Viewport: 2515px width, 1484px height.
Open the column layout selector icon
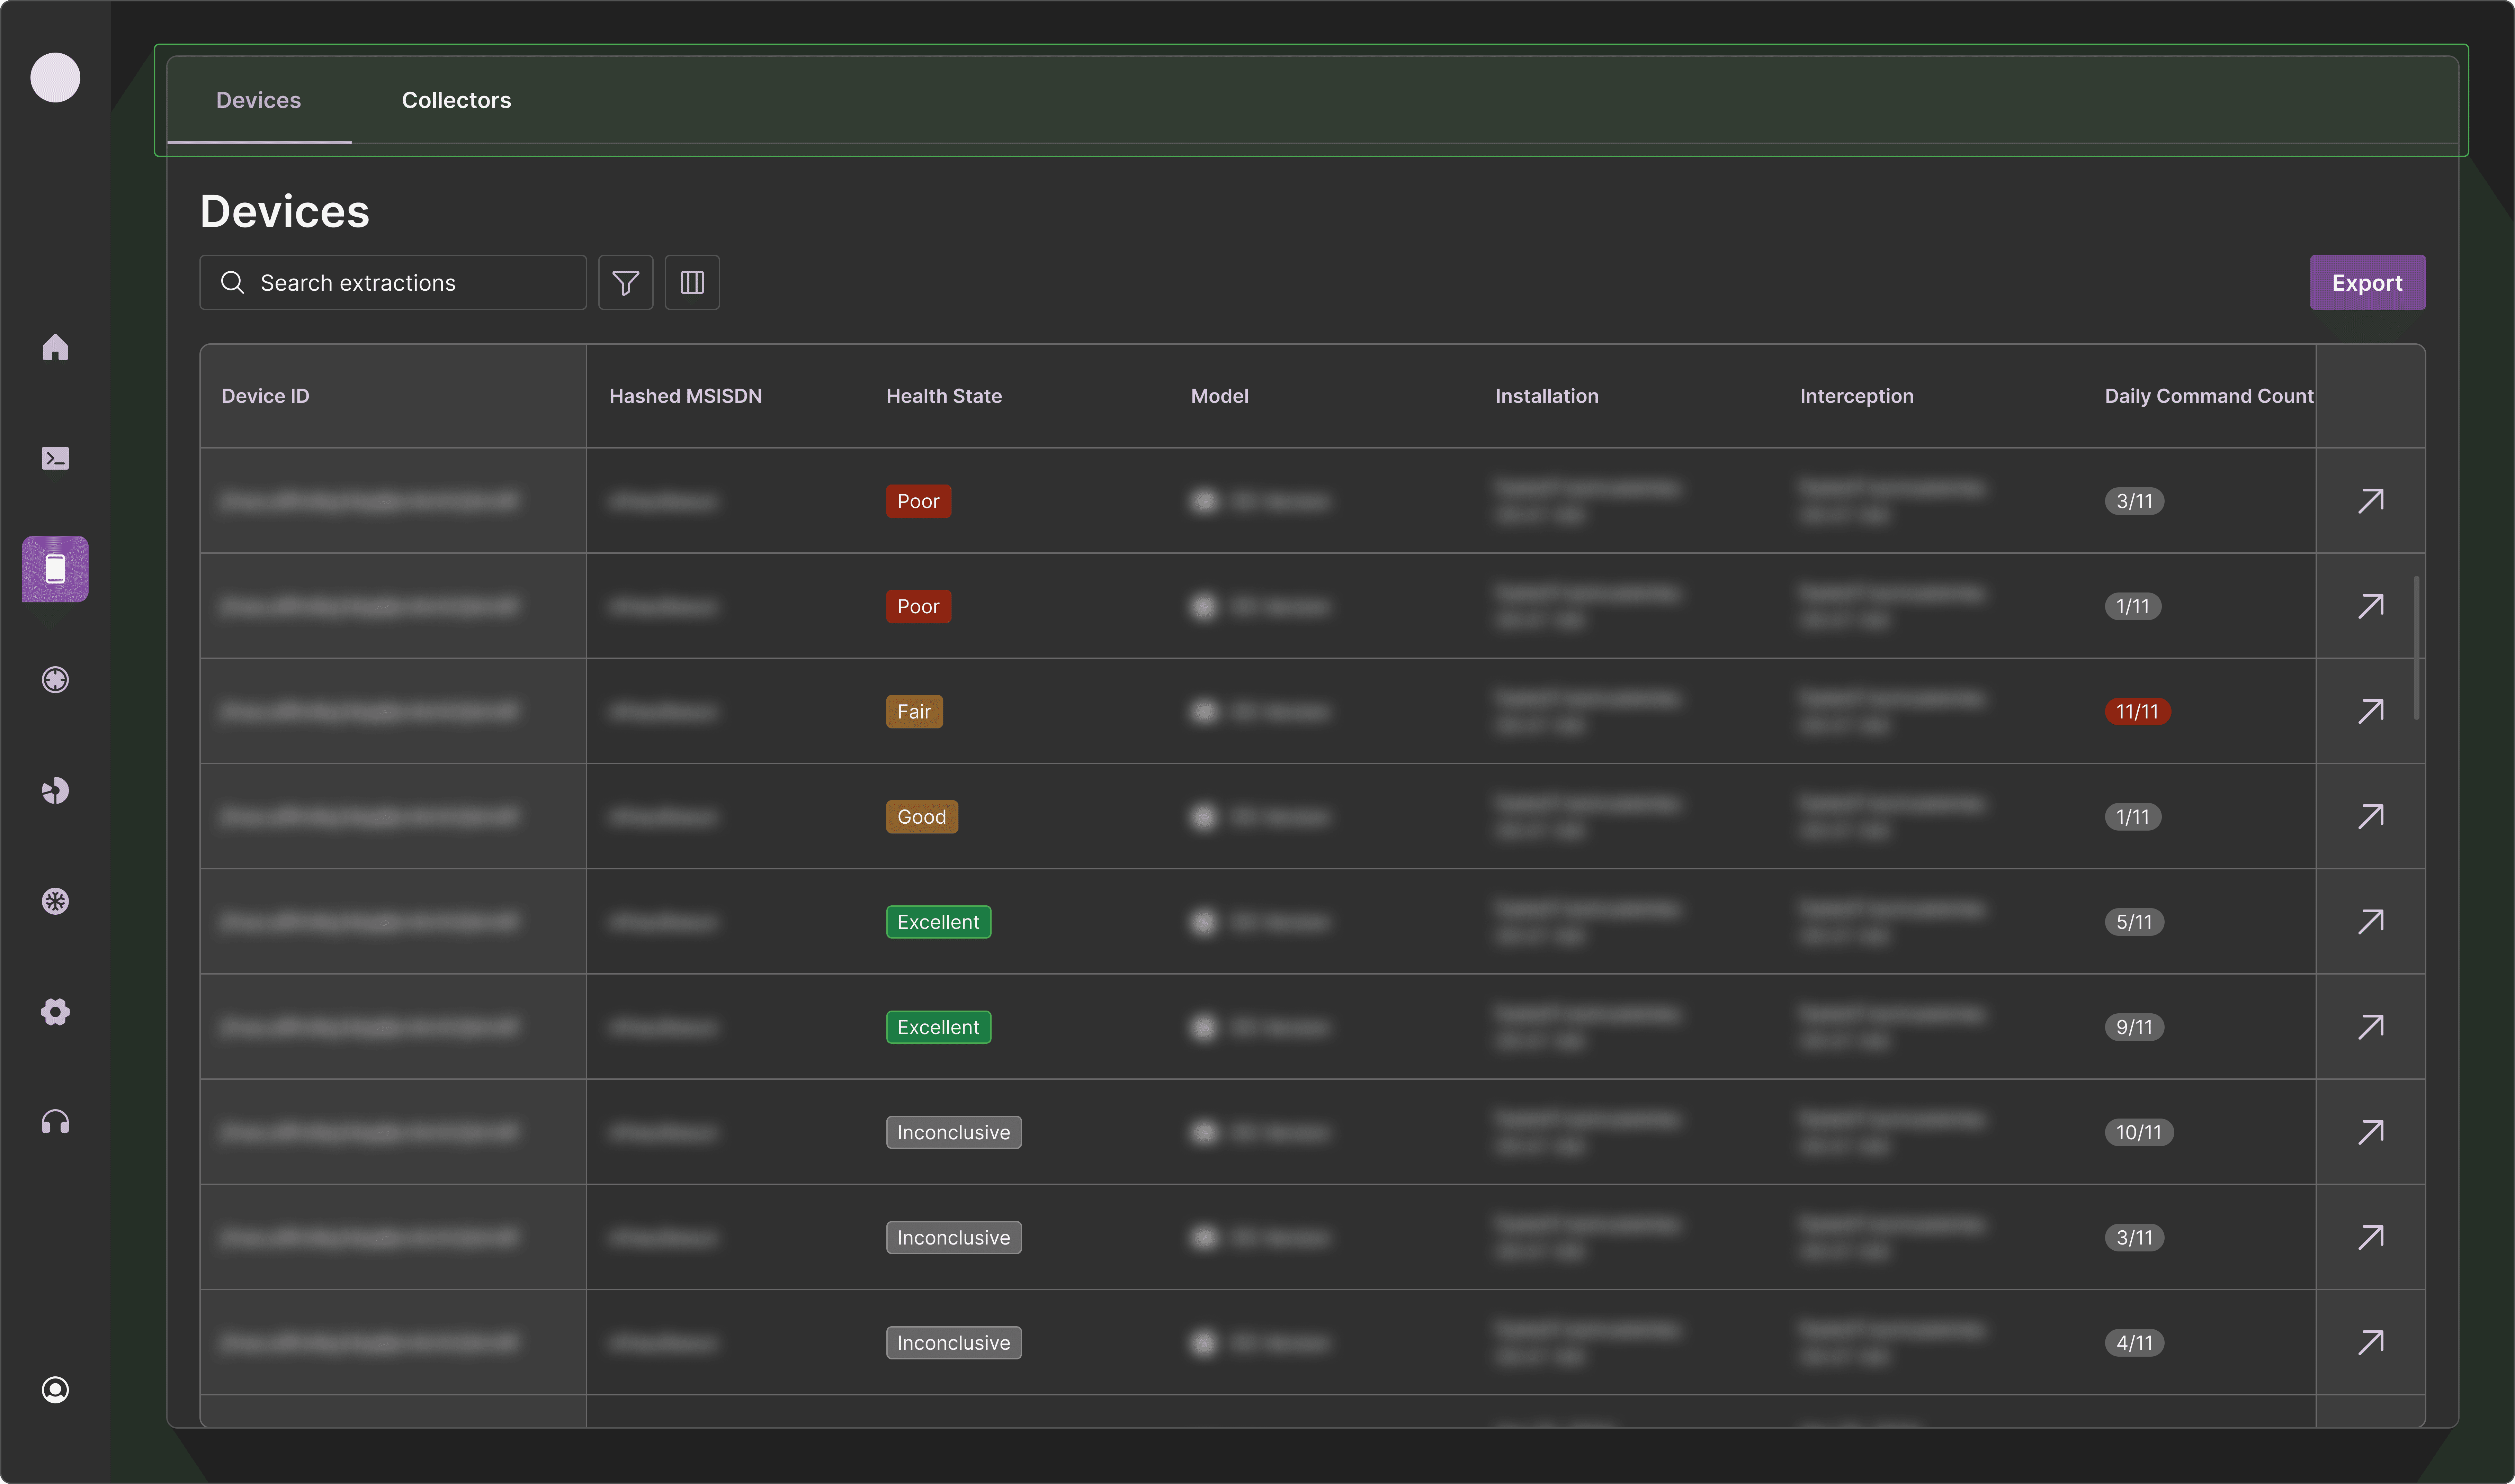click(x=692, y=283)
